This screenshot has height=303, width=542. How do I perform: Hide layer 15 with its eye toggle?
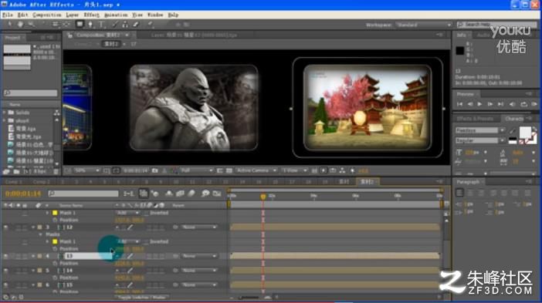point(5,285)
